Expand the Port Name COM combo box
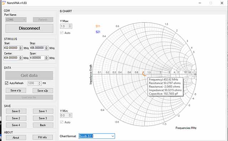The image size is (228, 141). [x=16, y=20]
